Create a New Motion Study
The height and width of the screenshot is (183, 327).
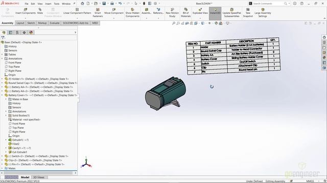(x=172, y=13)
